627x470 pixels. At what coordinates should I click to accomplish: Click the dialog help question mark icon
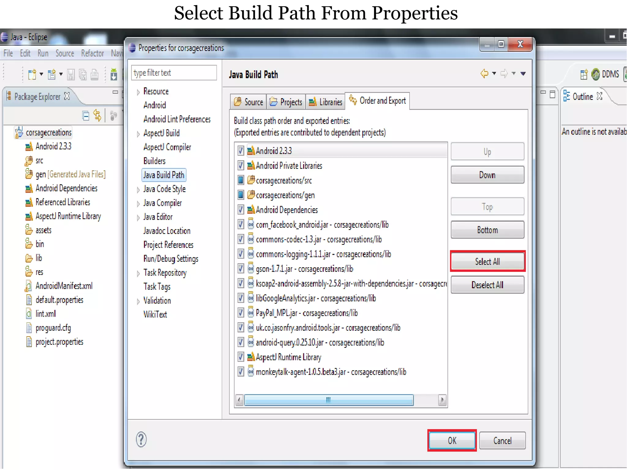(x=141, y=439)
